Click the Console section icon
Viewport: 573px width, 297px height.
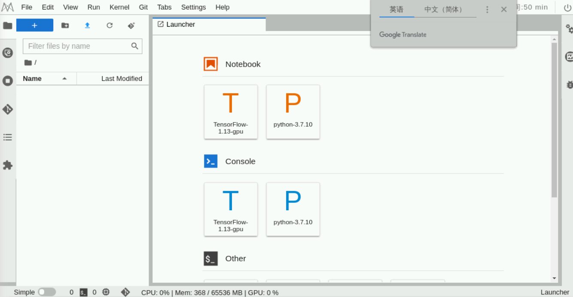(210, 161)
